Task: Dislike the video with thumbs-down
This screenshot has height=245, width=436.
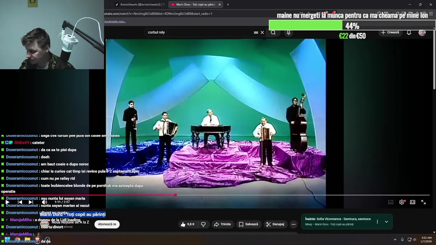Action: pos(203,224)
